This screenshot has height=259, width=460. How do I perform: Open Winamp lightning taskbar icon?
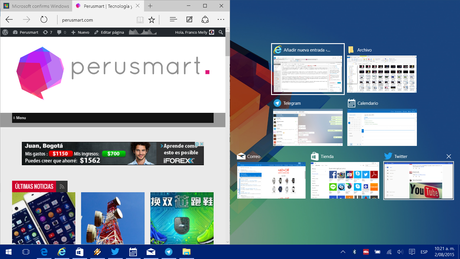(x=97, y=252)
